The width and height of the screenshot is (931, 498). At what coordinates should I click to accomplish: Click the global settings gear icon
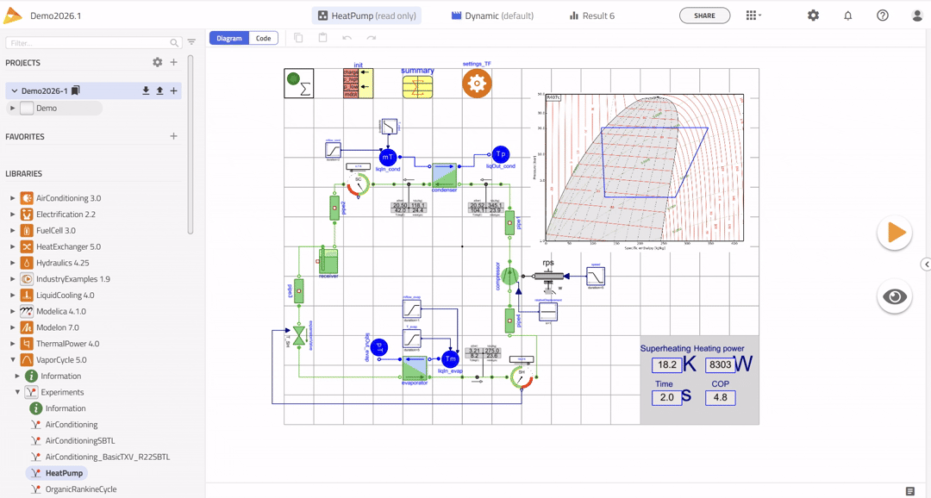tap(813, 16)
